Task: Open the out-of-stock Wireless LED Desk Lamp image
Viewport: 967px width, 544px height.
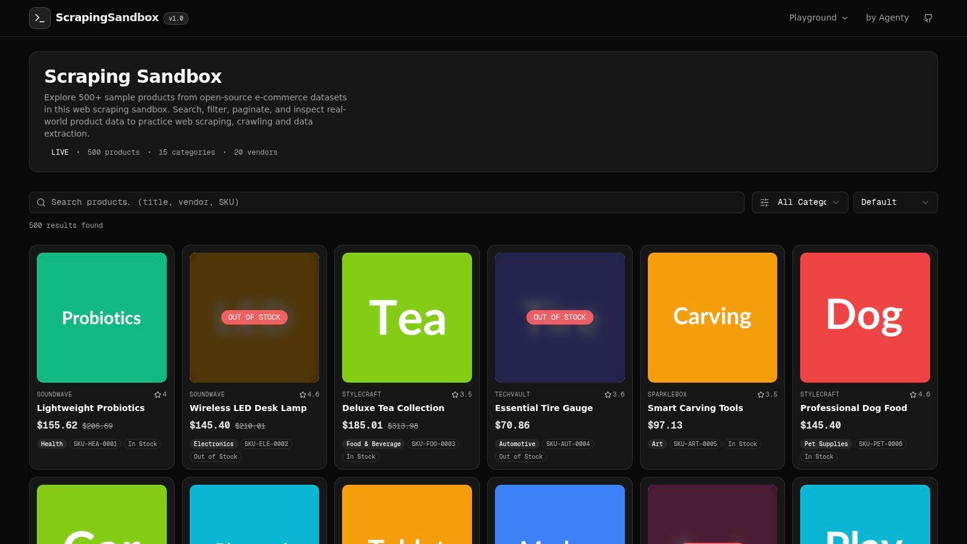Action: point(254,317)
